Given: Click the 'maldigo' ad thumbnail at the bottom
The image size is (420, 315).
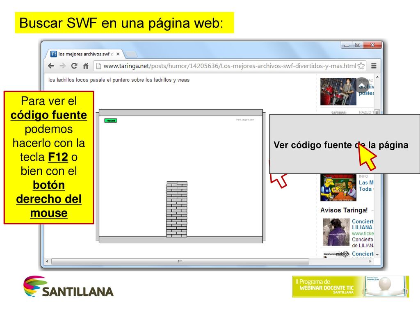Looking at the screenshot, I should coord(336,254).
